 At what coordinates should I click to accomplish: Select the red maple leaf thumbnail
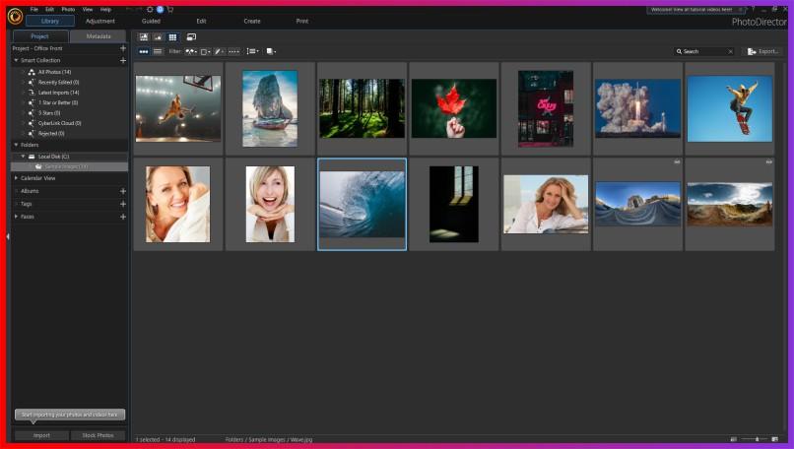[454, 108]
